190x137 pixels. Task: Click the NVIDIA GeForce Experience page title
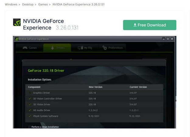pos(43,24)
